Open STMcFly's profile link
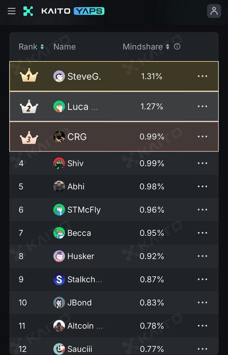Viewport: 228px width, 355px height. click(84, 210)
